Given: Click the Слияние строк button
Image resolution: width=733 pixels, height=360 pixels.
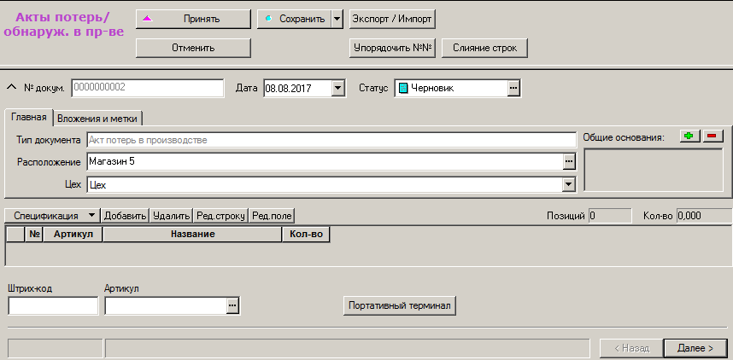Looking at the screenshot, I should tap(484, 48).
